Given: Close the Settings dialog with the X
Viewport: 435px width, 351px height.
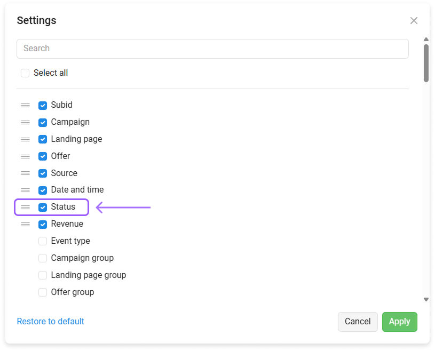Looking at the screenshot, I should pyautogui.click(x=414, y=20).
